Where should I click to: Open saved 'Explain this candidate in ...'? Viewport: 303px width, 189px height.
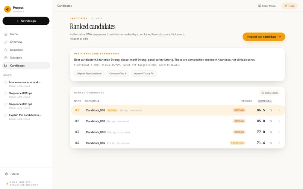point(26,117)
